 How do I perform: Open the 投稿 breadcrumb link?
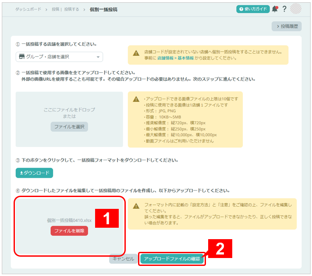[56, 9]
